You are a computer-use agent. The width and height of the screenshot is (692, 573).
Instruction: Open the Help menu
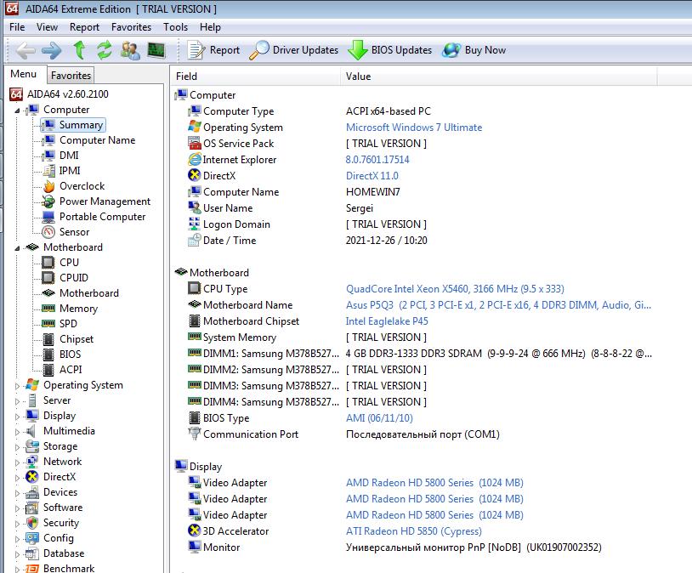pyautogui.click(x=210, y=27)
